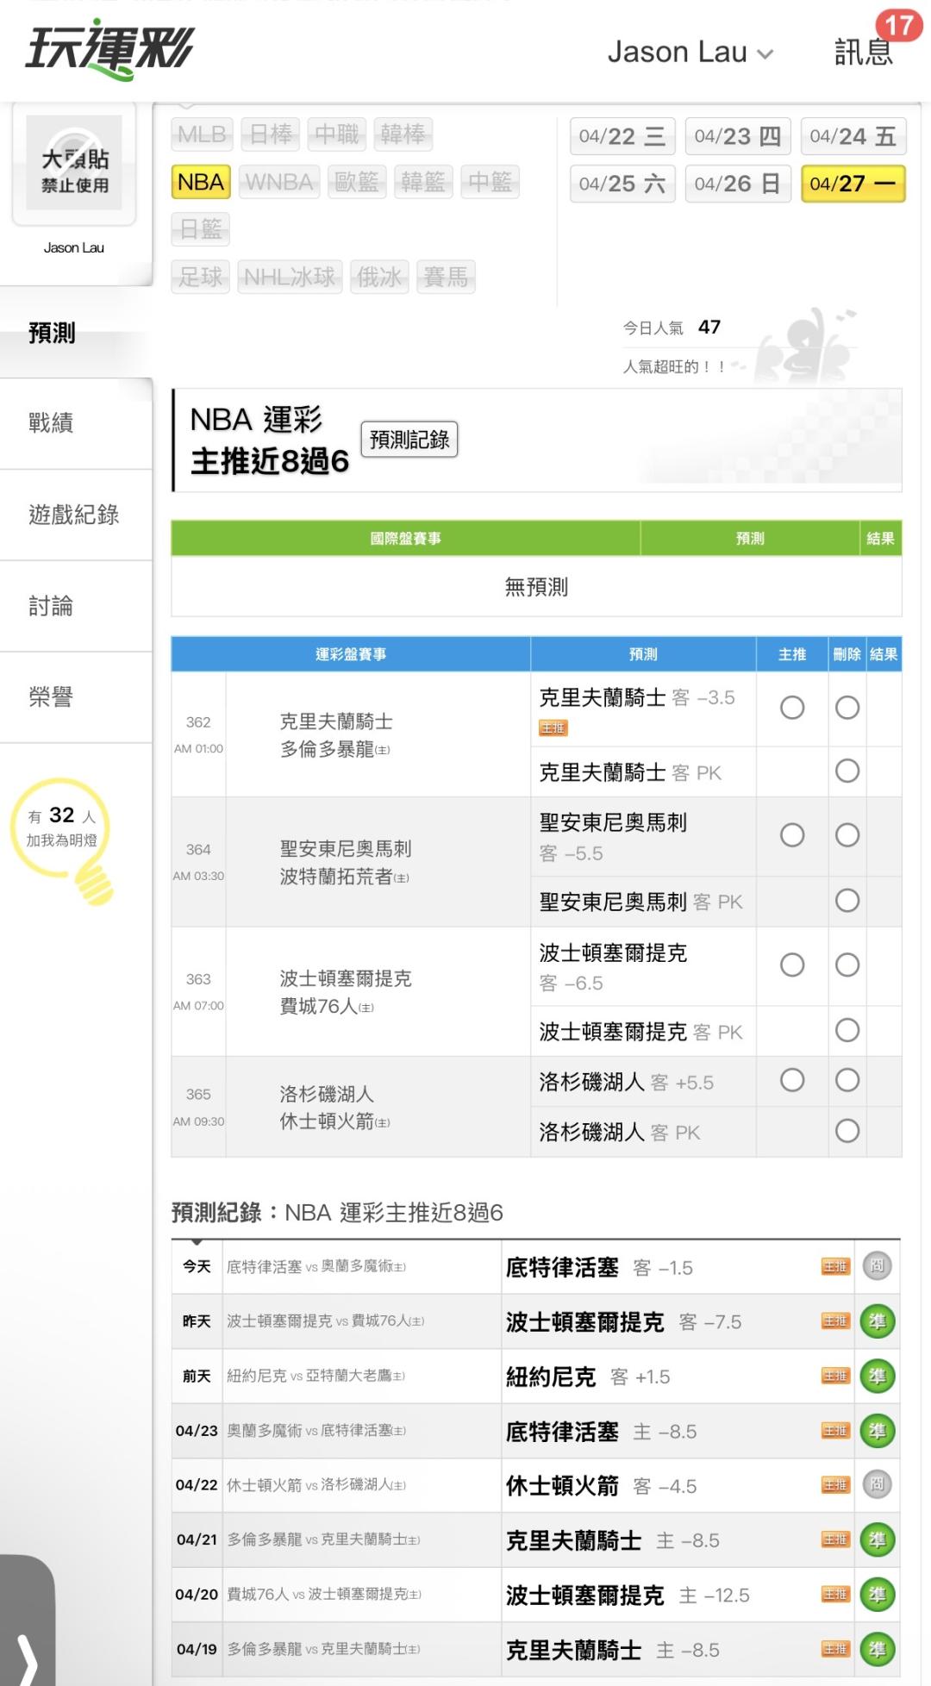This screenshot has height=1686, width=931.
Task: Click orange 主推 tag on 04/23 row
Action: click(x=834, y=1431)
